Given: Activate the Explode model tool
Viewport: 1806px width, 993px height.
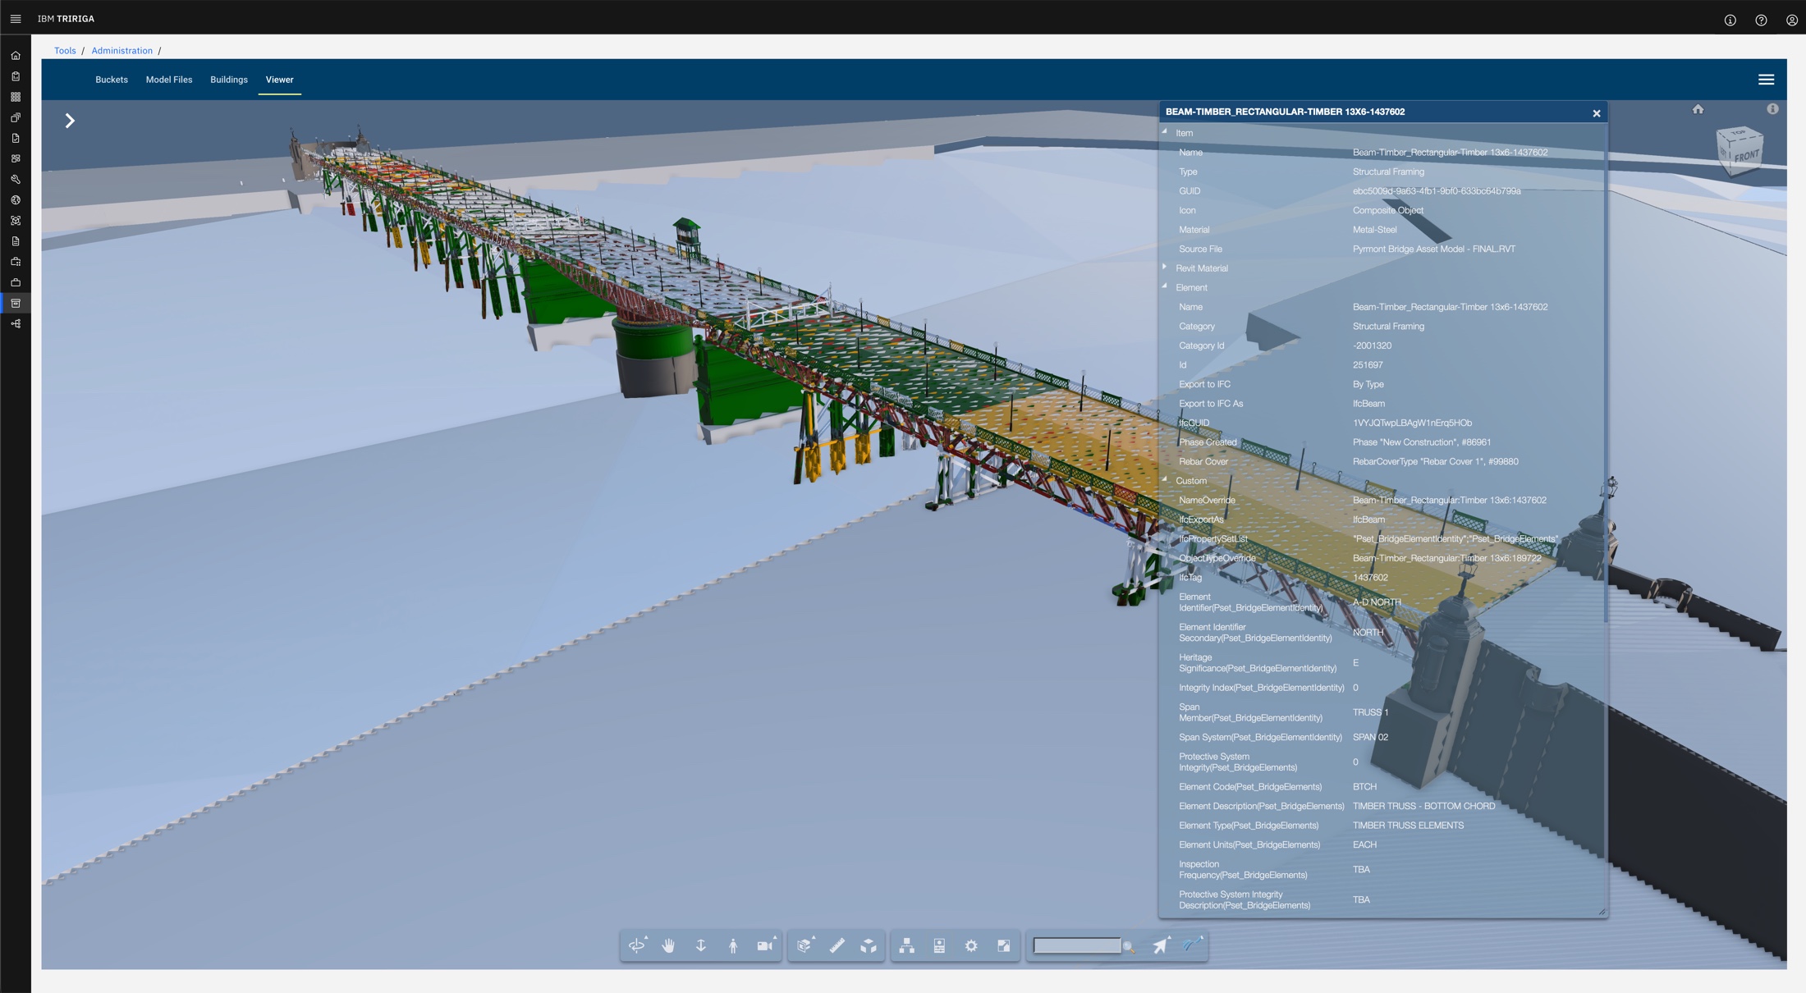Looking at the screenshot, I should [869, 945].
